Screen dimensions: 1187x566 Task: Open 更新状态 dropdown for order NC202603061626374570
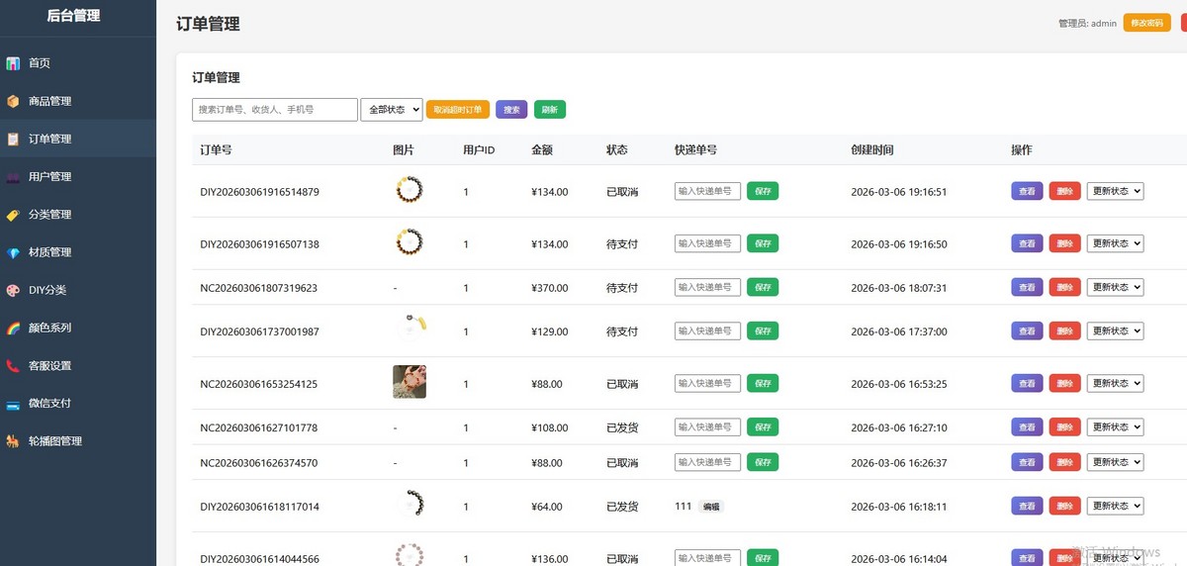(x=1115, y=462)
